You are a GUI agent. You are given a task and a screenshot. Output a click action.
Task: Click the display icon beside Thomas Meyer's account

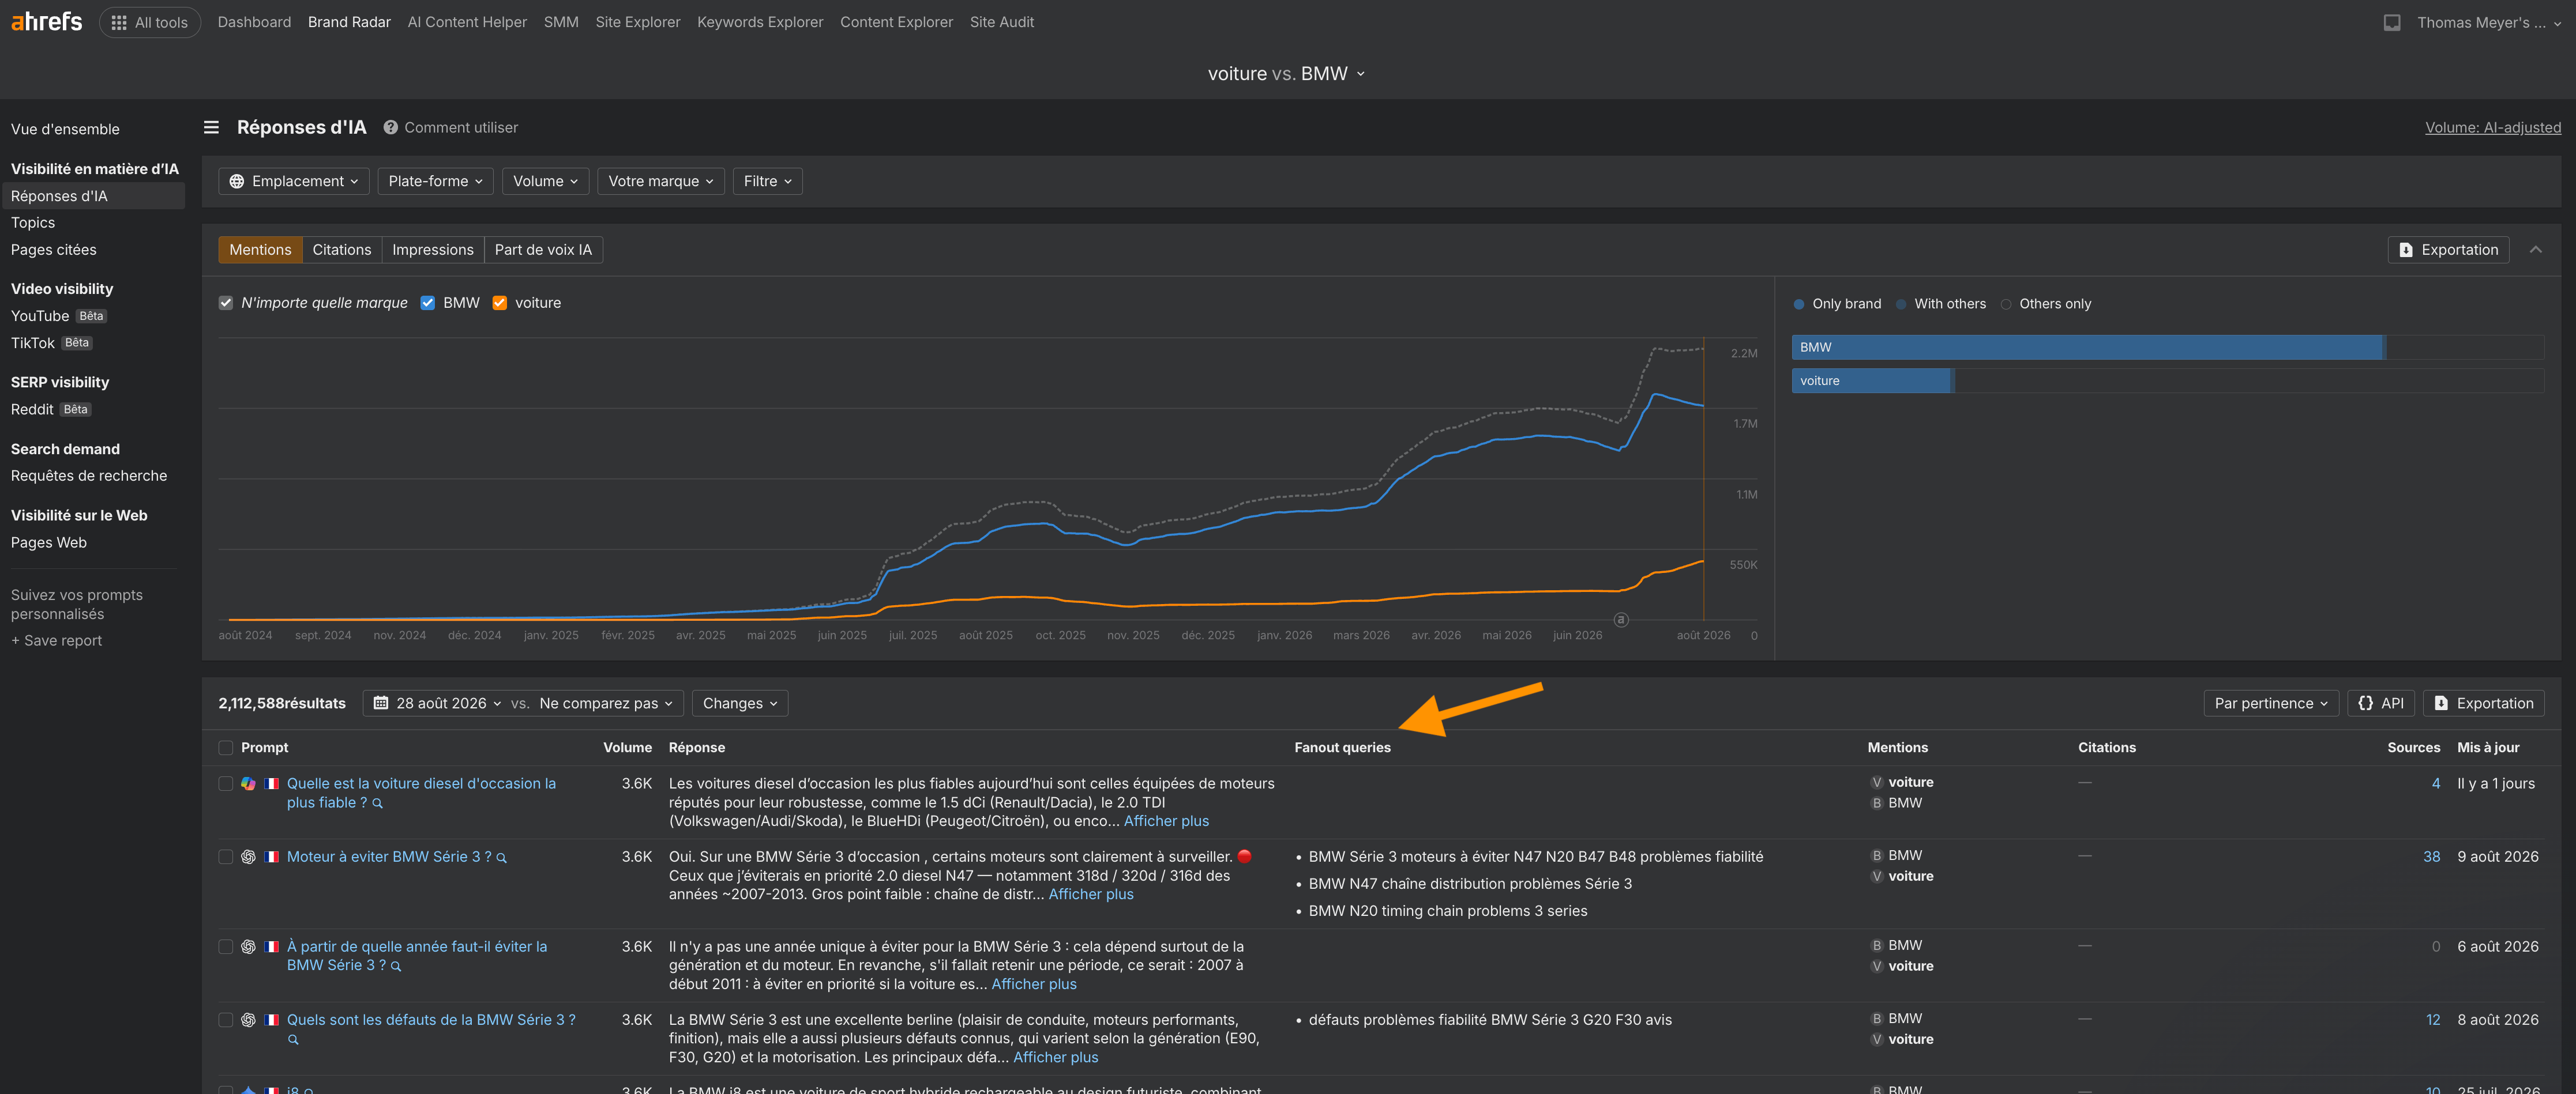(x=2391, y=22)
